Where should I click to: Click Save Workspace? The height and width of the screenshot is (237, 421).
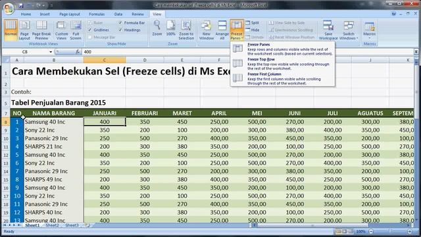[x=328, y=30]
